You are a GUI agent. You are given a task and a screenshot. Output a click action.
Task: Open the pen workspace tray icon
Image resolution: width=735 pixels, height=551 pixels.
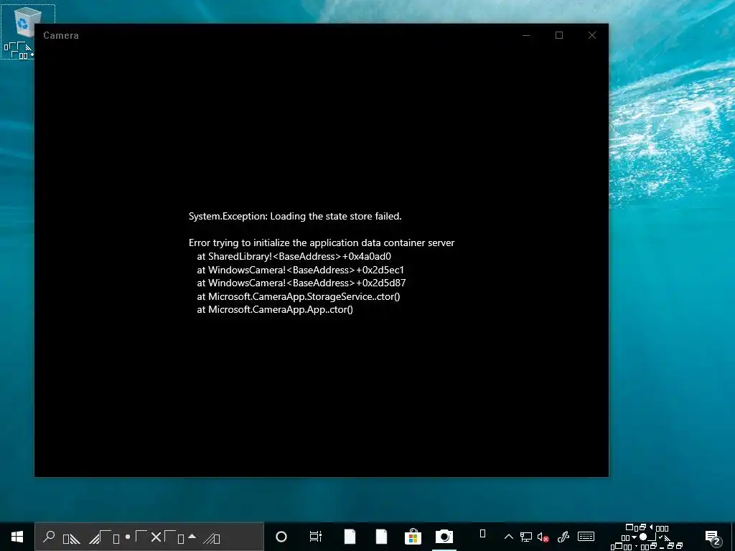pos(563,537)
